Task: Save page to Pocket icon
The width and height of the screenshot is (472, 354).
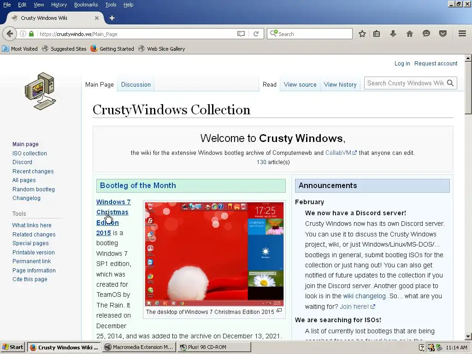Action: coord(443,33)
